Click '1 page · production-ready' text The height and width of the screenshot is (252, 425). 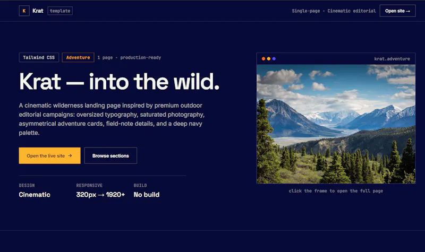click(x=129, y=57)
